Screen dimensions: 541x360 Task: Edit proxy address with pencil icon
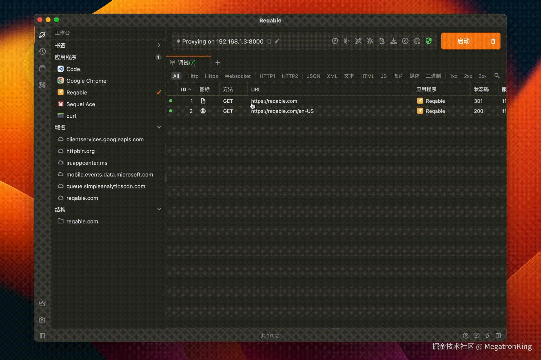(x=277, y=41)
